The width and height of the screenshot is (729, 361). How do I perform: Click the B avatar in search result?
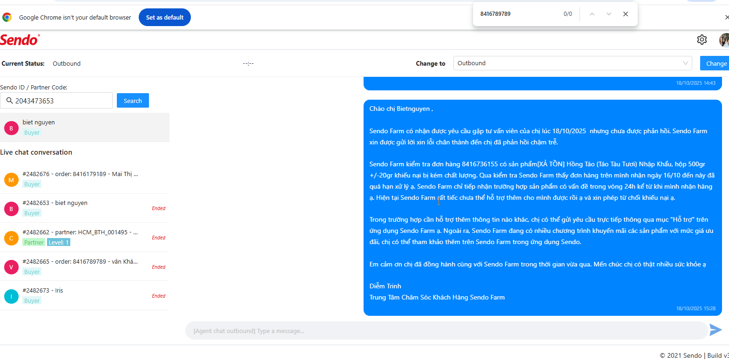pos(11,128)
